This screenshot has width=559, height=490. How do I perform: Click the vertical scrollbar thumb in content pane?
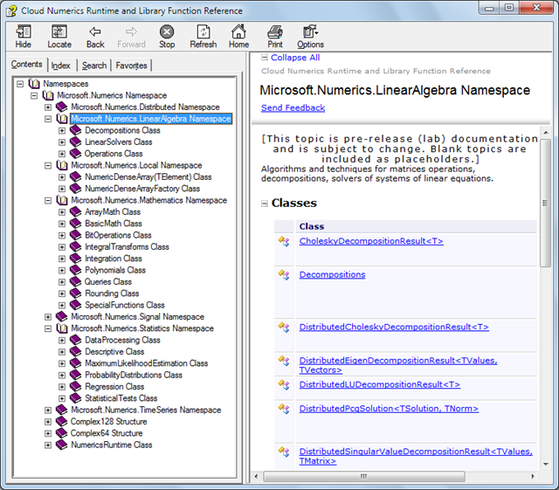[x=545, y=203]
